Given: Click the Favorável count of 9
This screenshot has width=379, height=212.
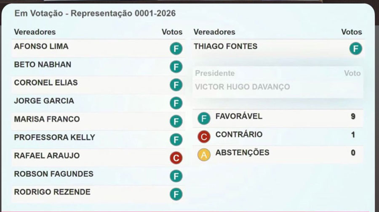Looking at the screenshot, I should point(353,117).
